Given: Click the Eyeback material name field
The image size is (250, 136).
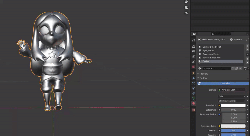Looking at the screenshot, I should pos(217,68).
